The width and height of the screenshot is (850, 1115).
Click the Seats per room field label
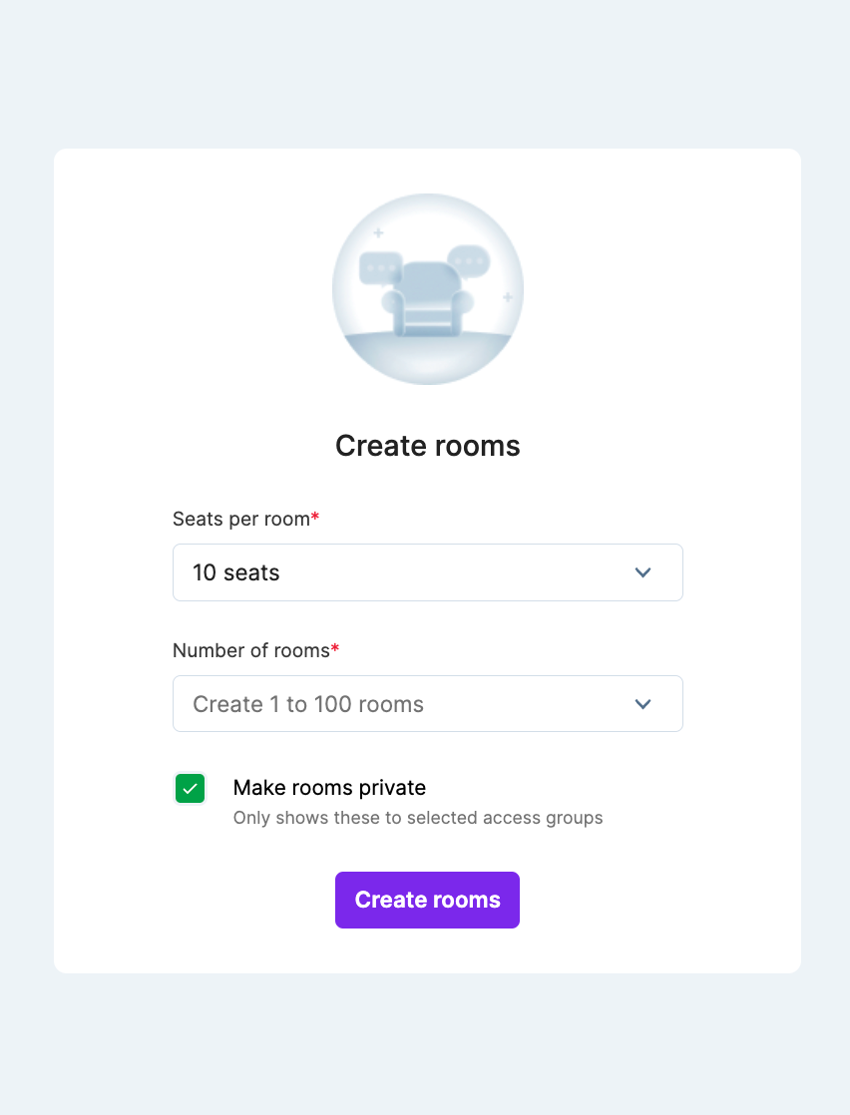point(240,519)
